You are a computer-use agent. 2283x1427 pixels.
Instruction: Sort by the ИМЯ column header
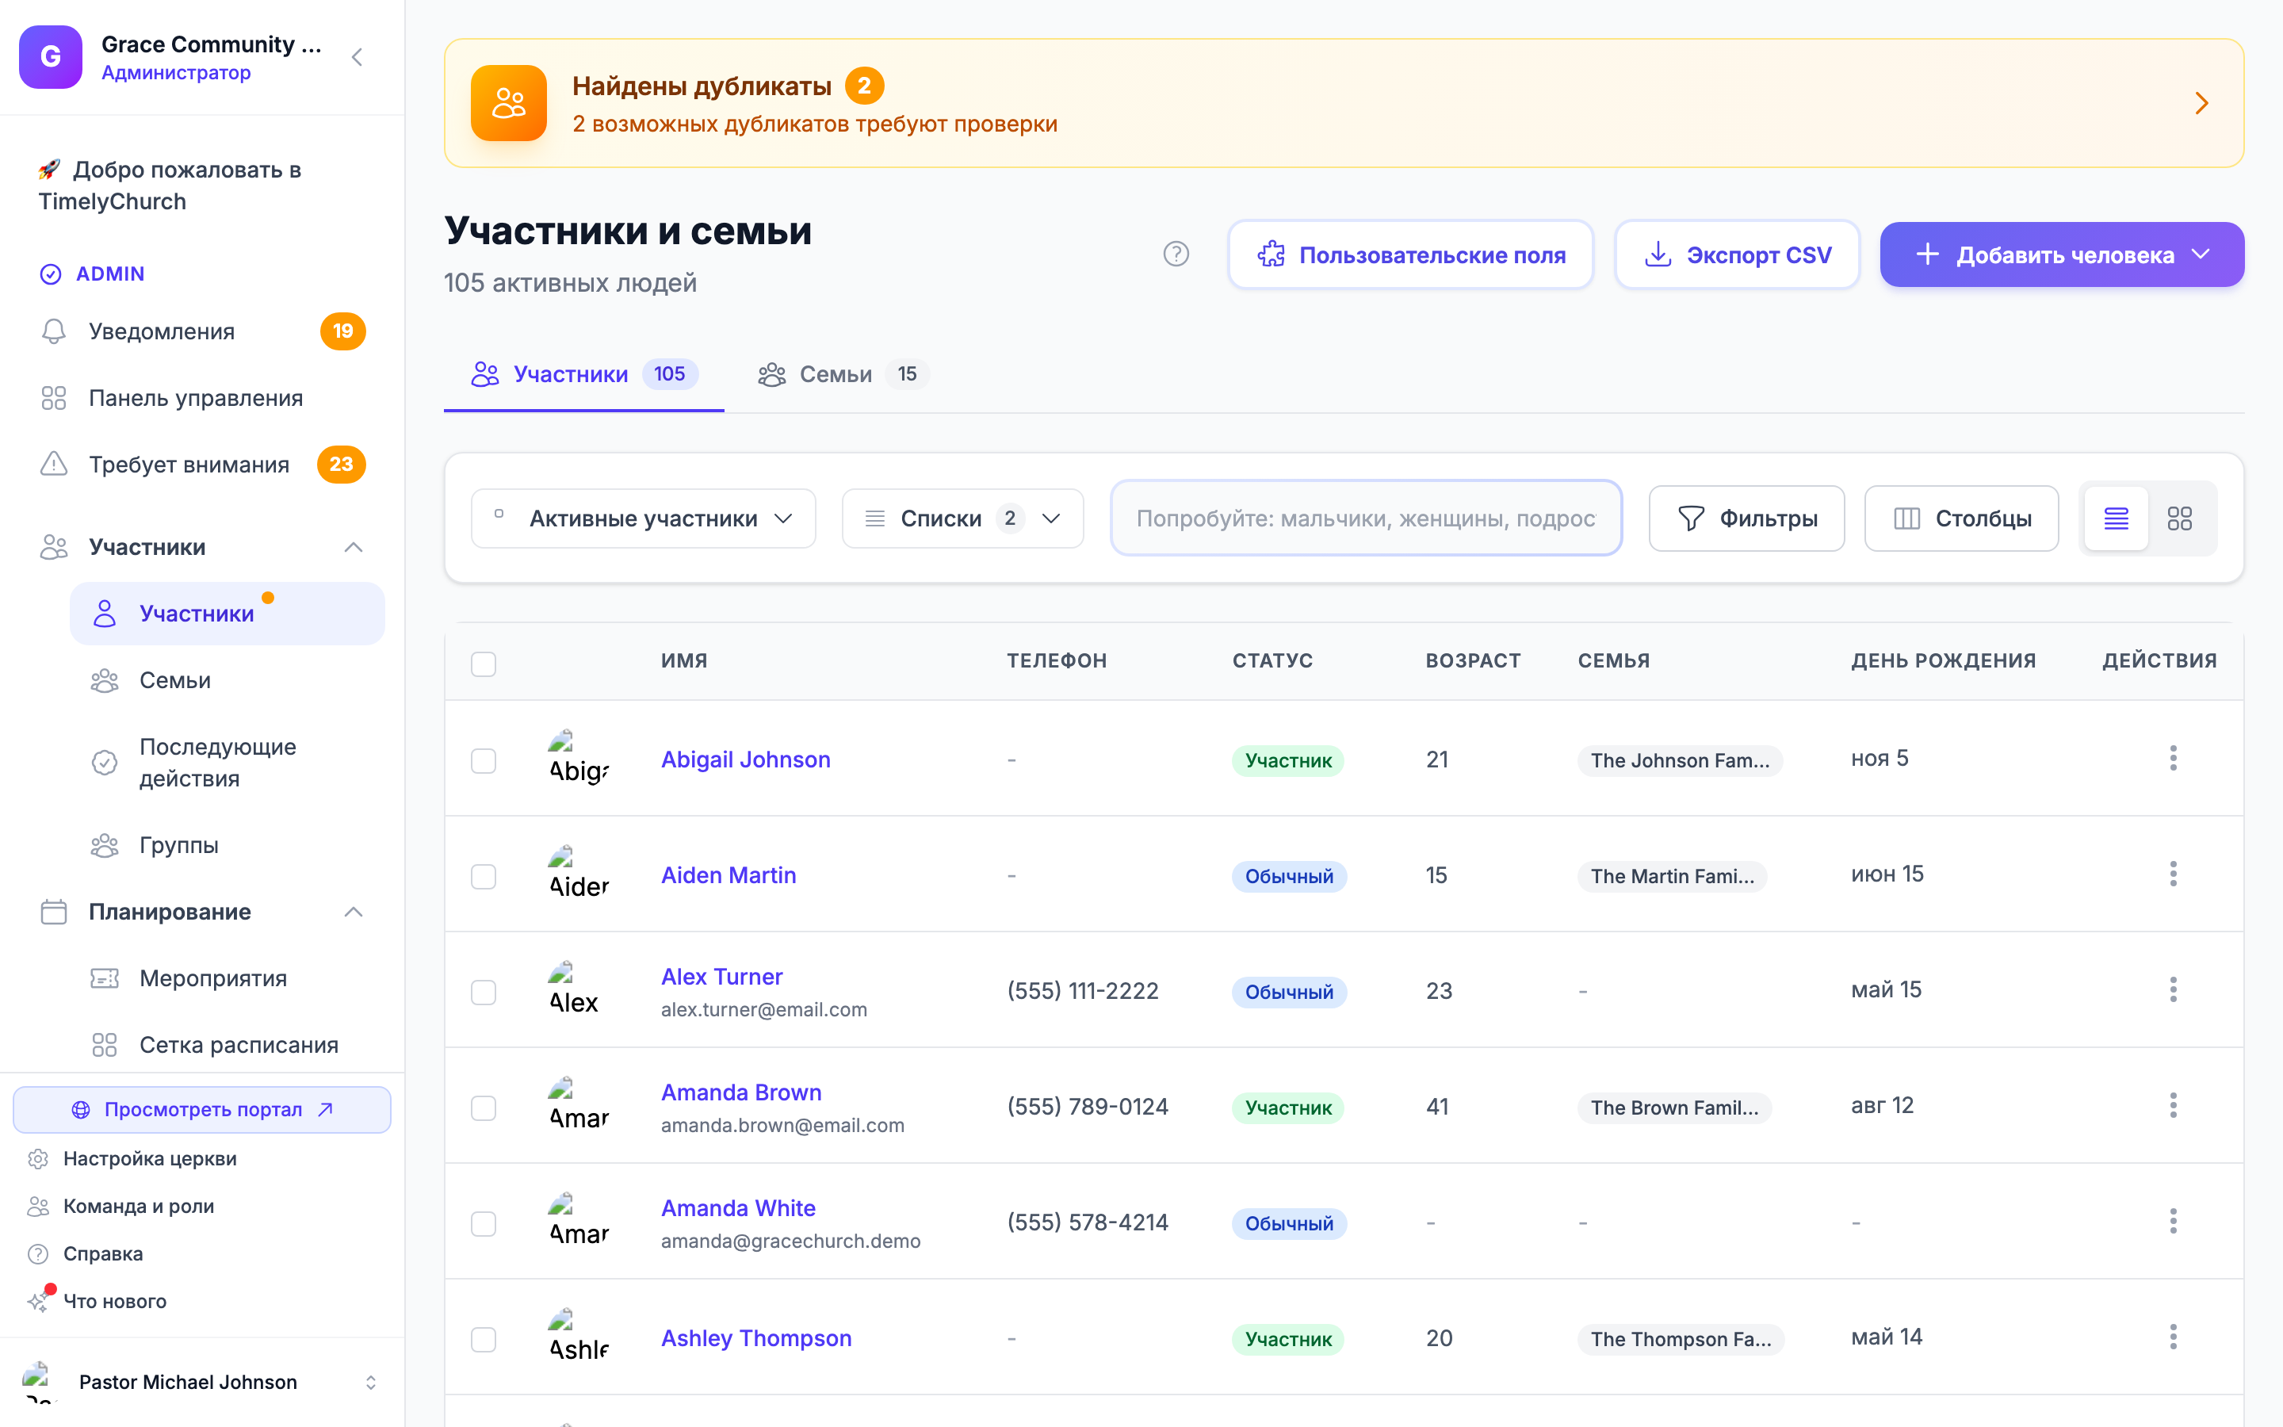[684, 660]
